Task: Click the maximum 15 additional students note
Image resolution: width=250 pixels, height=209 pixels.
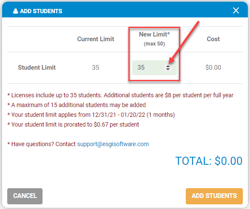Action: (77, 105)
